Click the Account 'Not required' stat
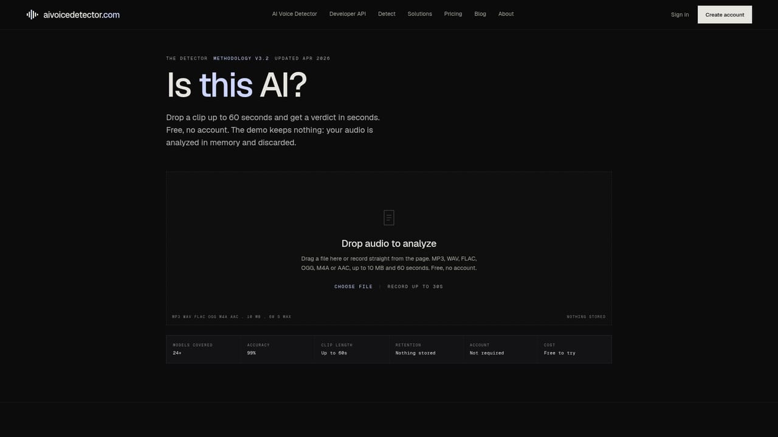The height and width of the screenshot is (437, 778). tap(500, 349)
